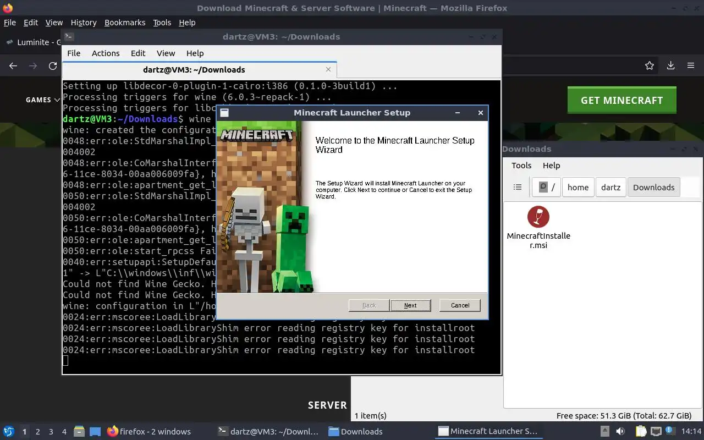Open volume control in system tray

pyautogui.click(x=620, y=431)
